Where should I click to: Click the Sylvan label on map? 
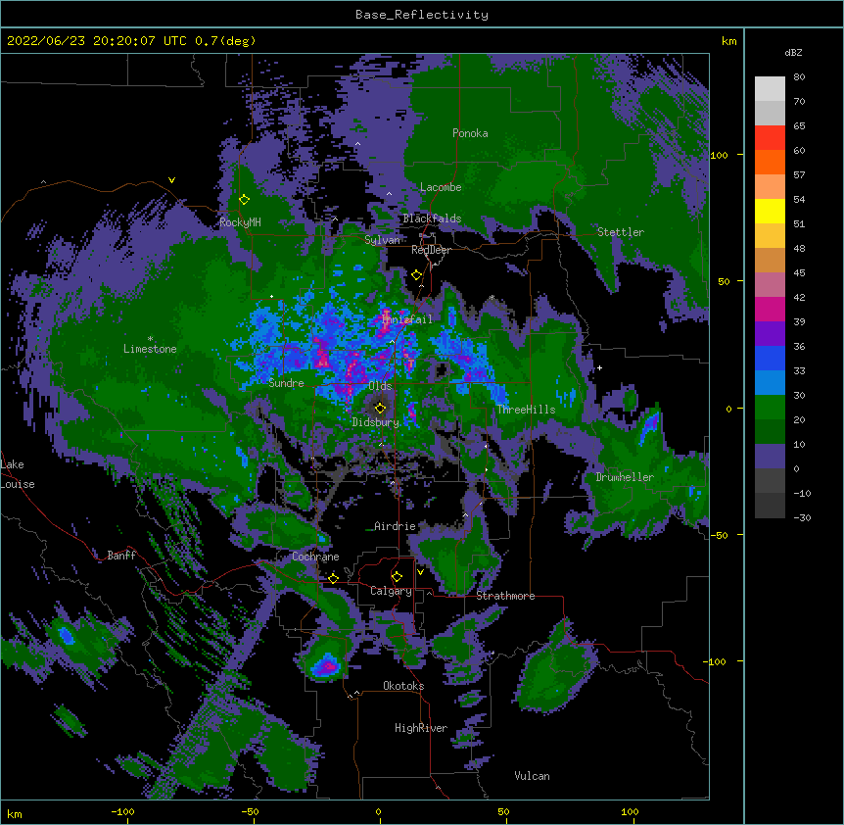(382, 240)
